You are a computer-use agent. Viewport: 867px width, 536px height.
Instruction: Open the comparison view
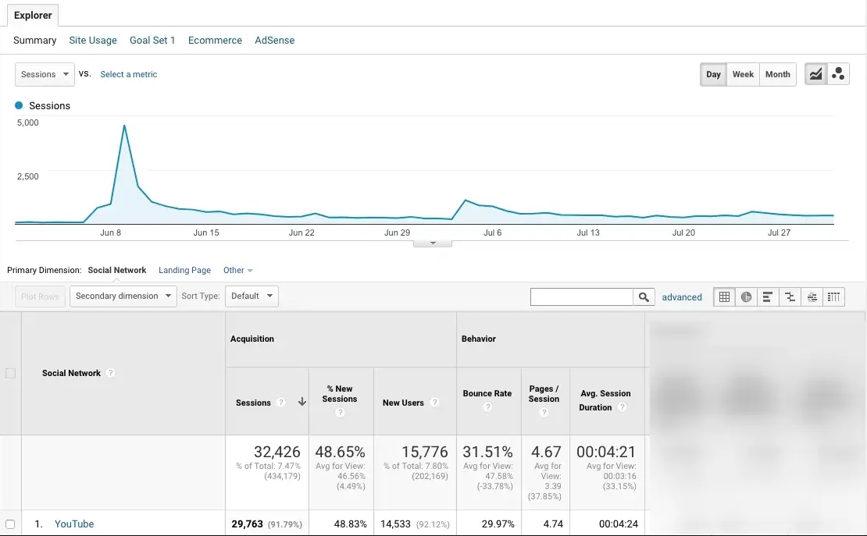(790, 296)
